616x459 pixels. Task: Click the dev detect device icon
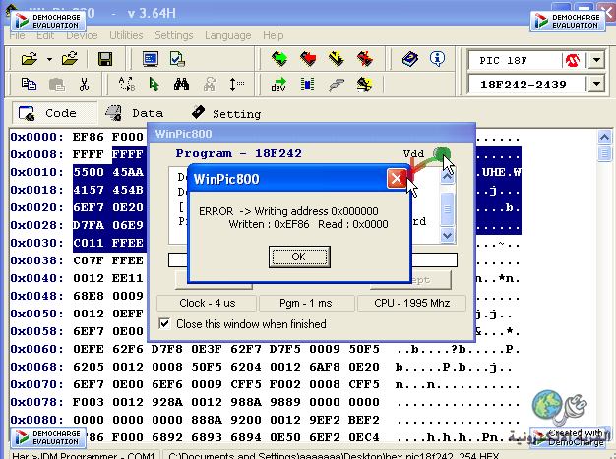coord(278,85)
